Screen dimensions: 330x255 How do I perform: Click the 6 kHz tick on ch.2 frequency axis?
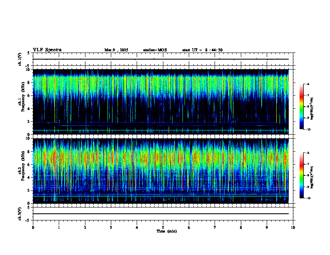tap(29, 164)
